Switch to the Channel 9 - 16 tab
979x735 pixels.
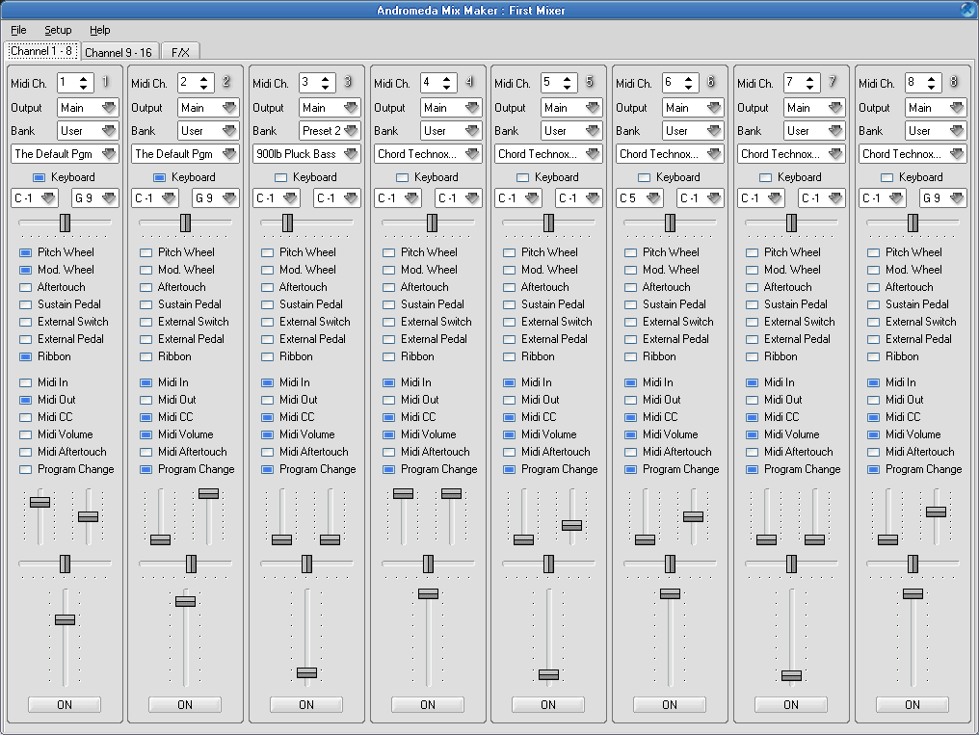coord(119,52)
